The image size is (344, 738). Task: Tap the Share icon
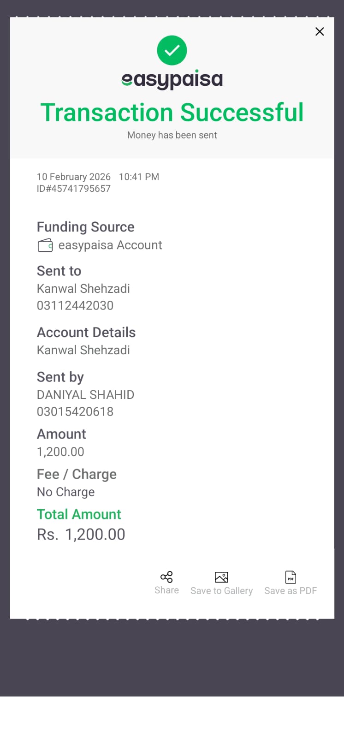166,577
